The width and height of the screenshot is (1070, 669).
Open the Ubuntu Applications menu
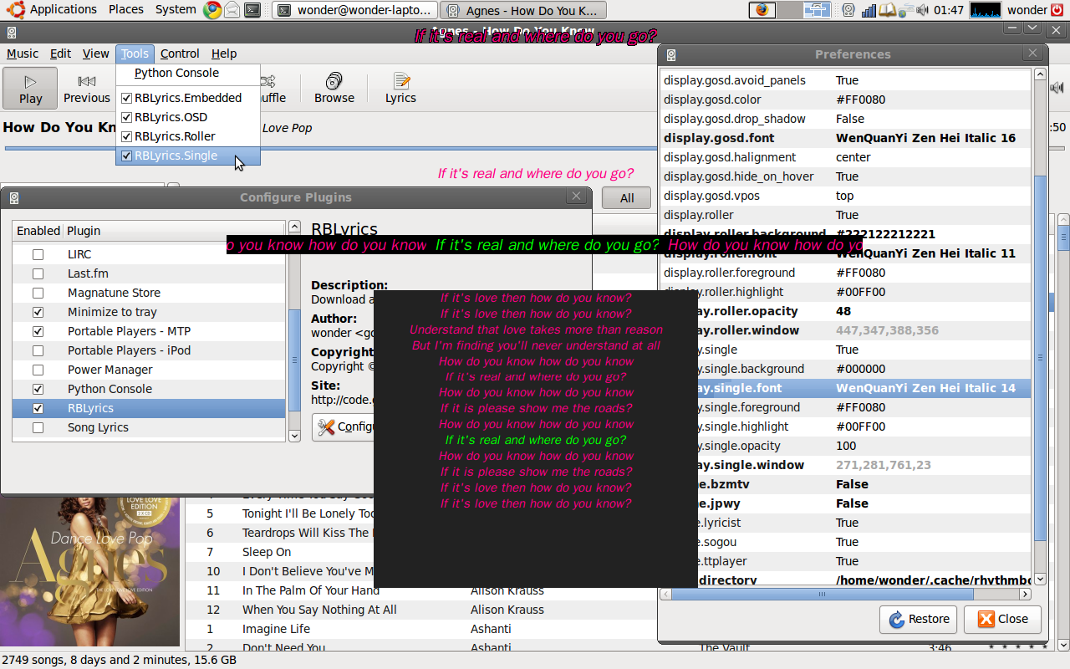pos(54,10)
